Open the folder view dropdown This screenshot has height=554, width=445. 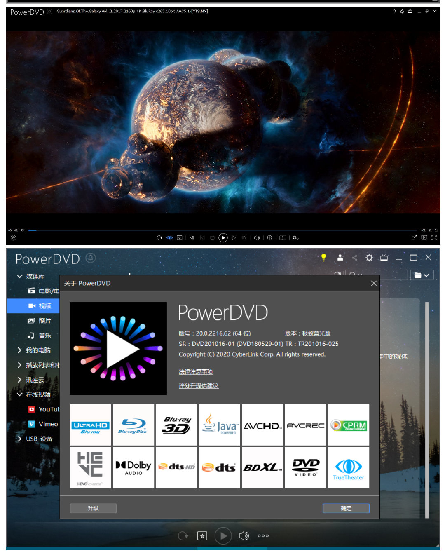422,275
